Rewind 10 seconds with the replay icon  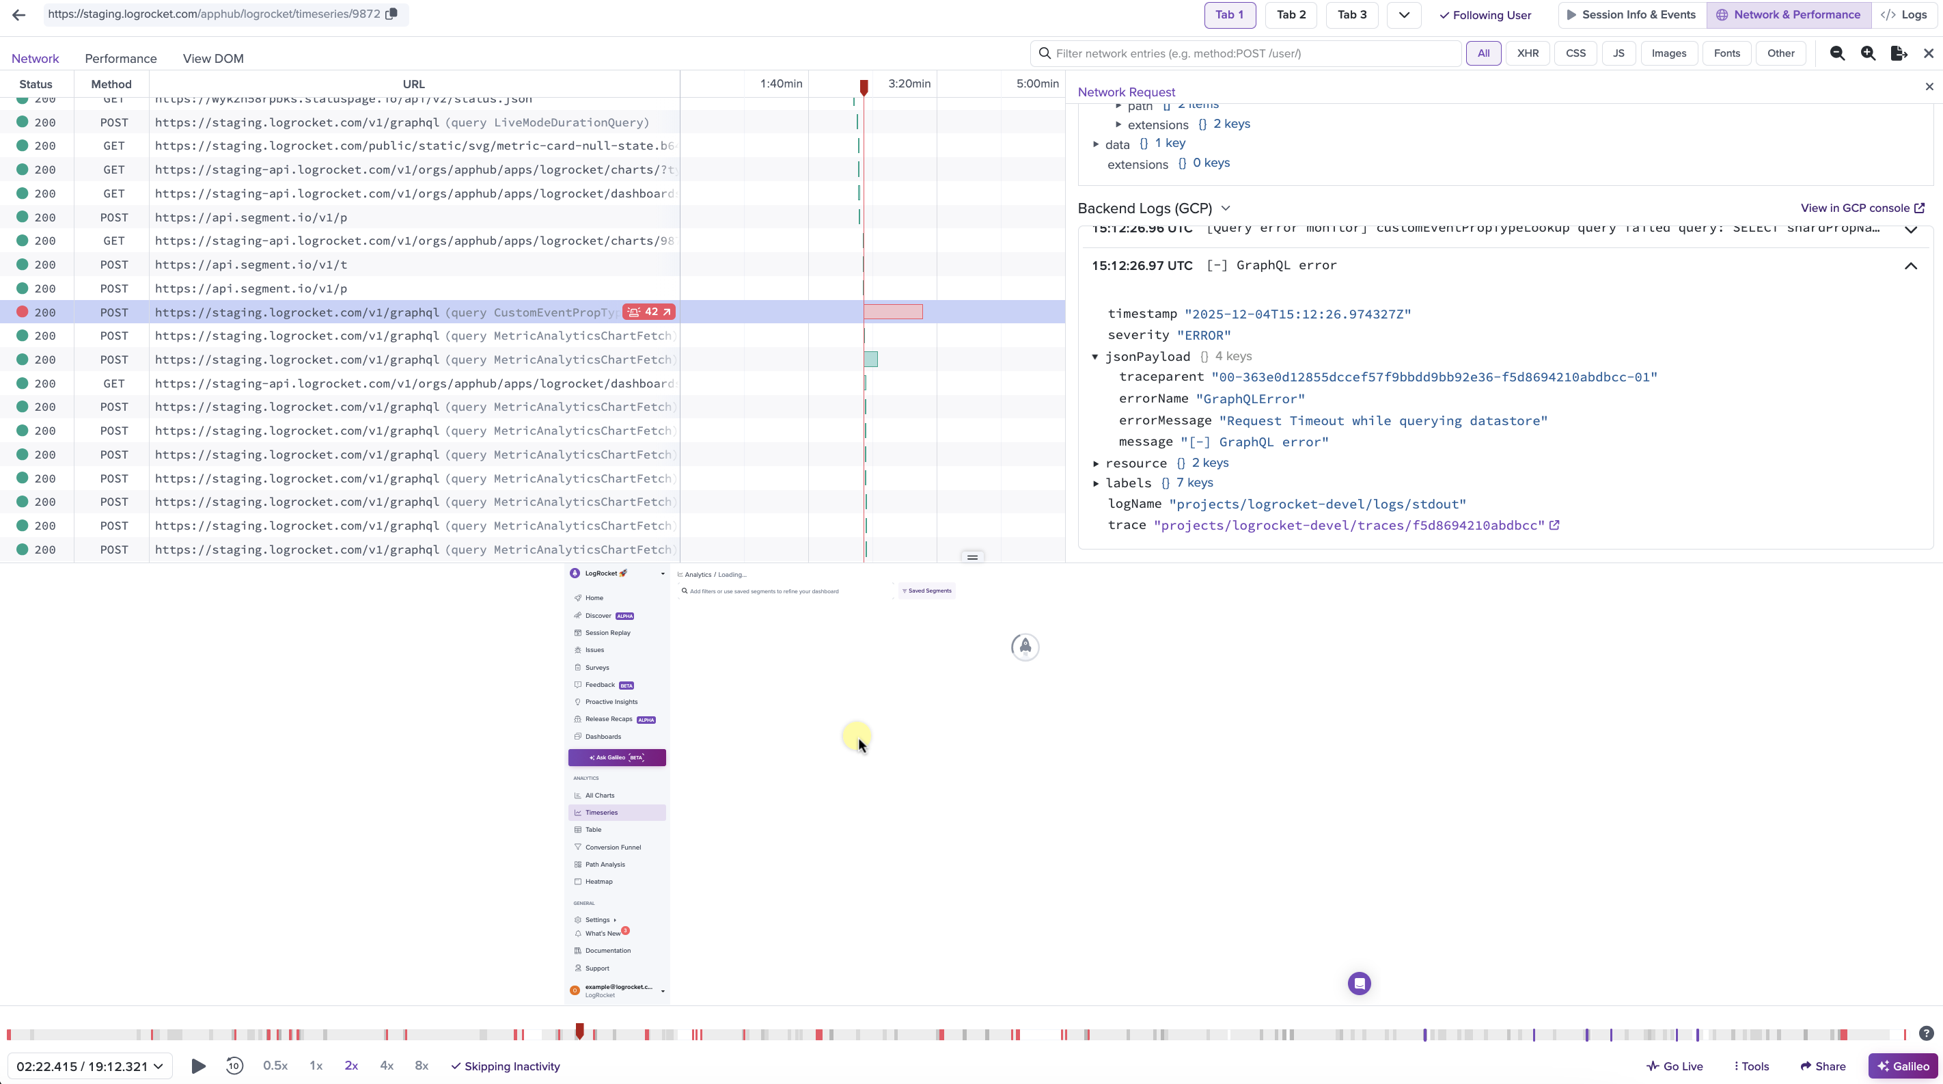pos(234,1066)
